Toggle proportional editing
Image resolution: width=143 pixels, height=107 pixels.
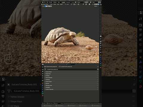[x=78, y=4]
